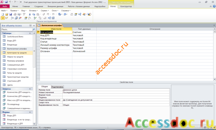Run the spelling check icon
Image resolution: width=216 pixels, height=130 pixels.
[x=24, y=14]
